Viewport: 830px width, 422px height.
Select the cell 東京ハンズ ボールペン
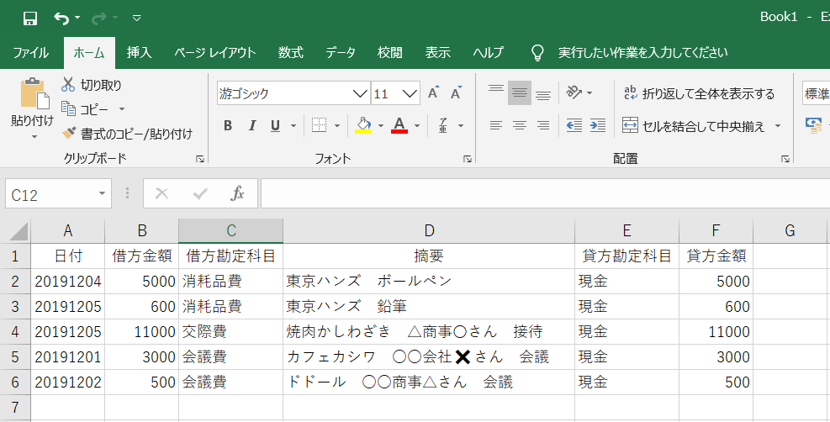point(429,282)
